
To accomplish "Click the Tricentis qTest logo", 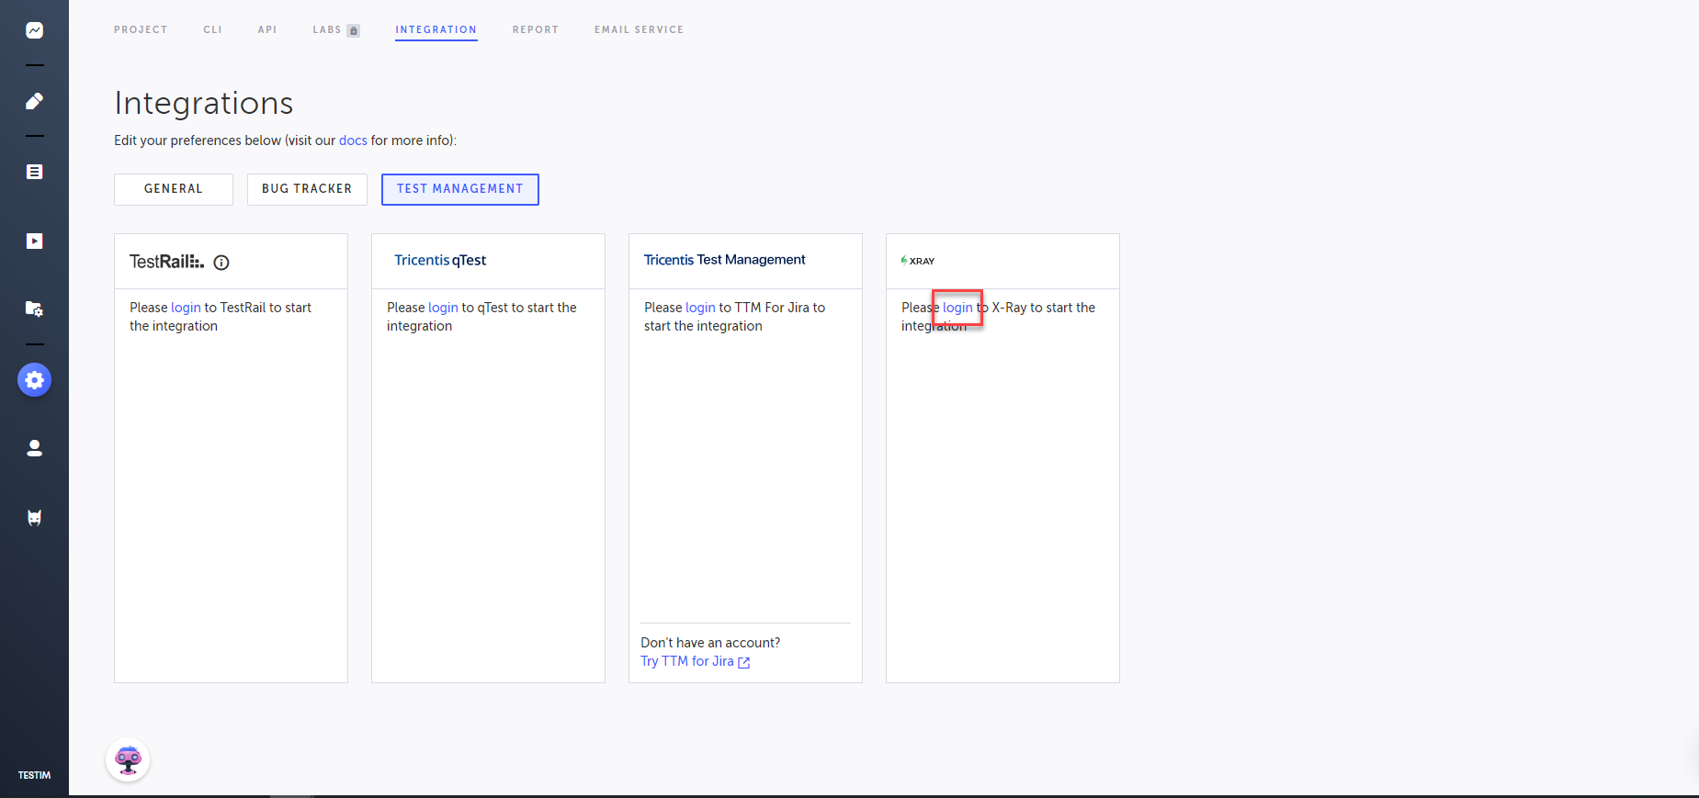I will click(x=440, y=261).
